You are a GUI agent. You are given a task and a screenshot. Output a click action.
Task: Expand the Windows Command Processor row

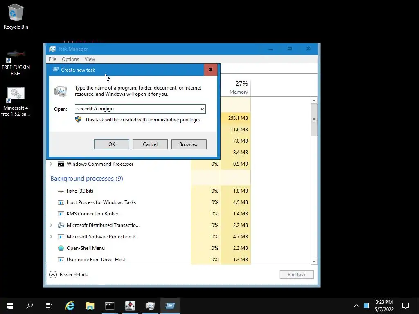(51, 164)
